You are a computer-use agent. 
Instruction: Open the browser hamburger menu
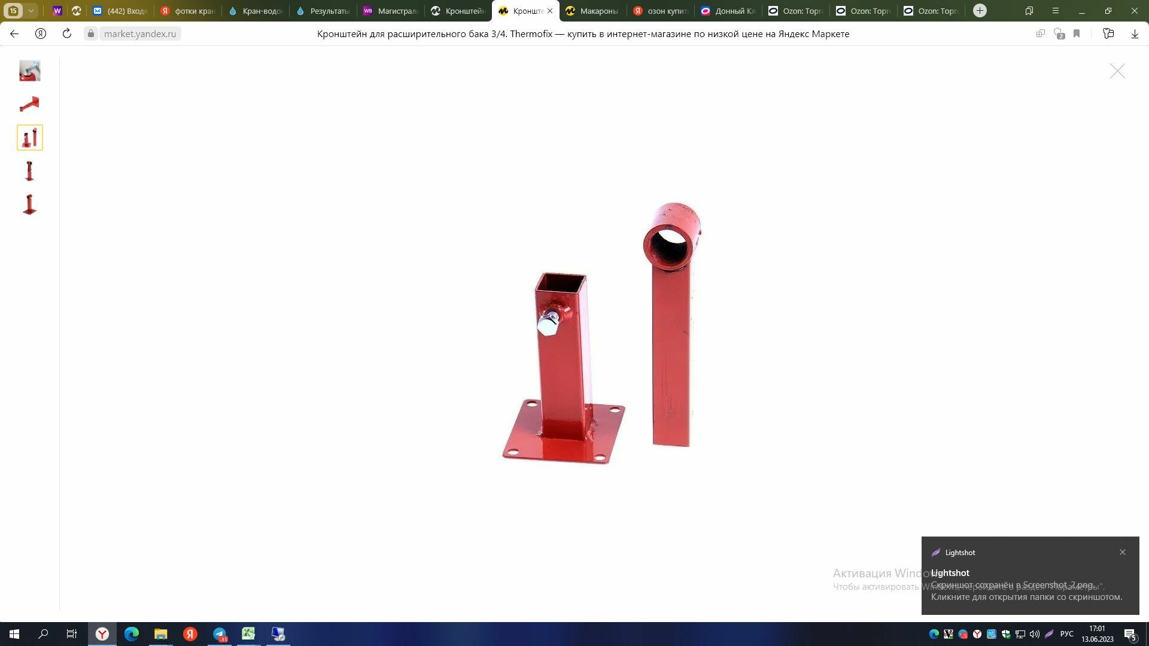click(x=1056, y=11)
